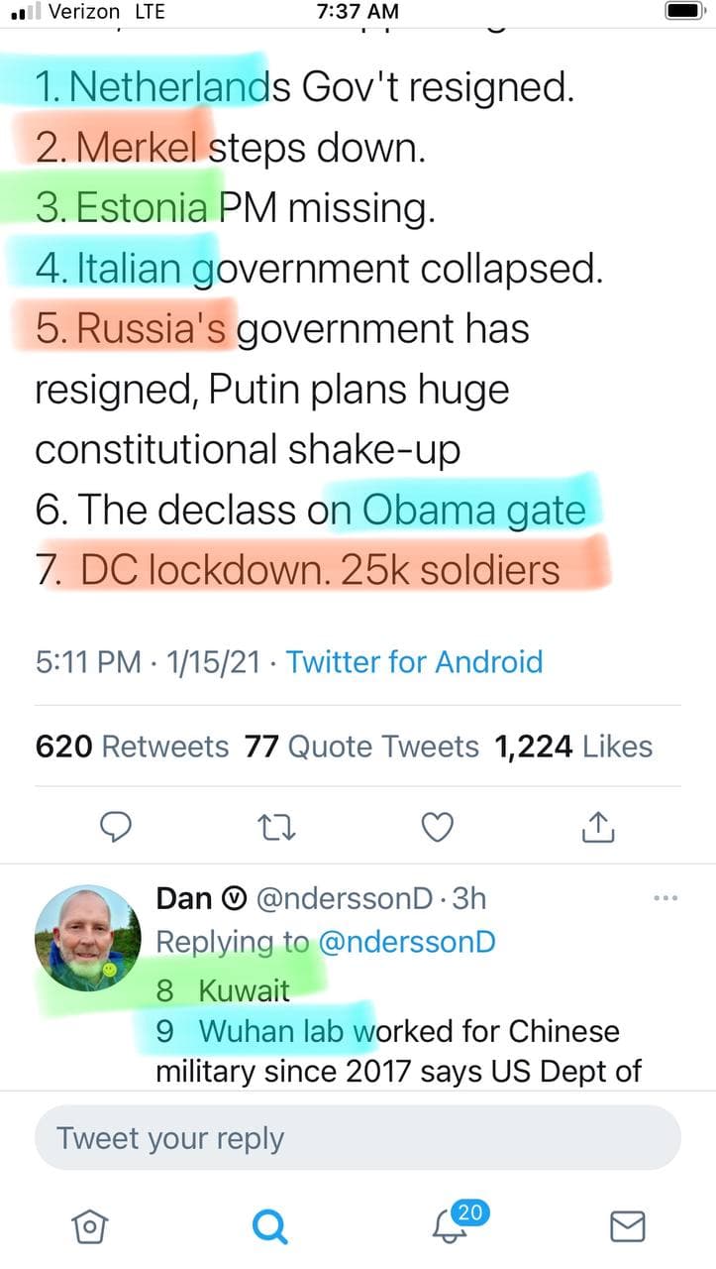Tap the Dan display name
This screenshot has width=716, height=1269.
pyautogui.click(x=184, y=898)
